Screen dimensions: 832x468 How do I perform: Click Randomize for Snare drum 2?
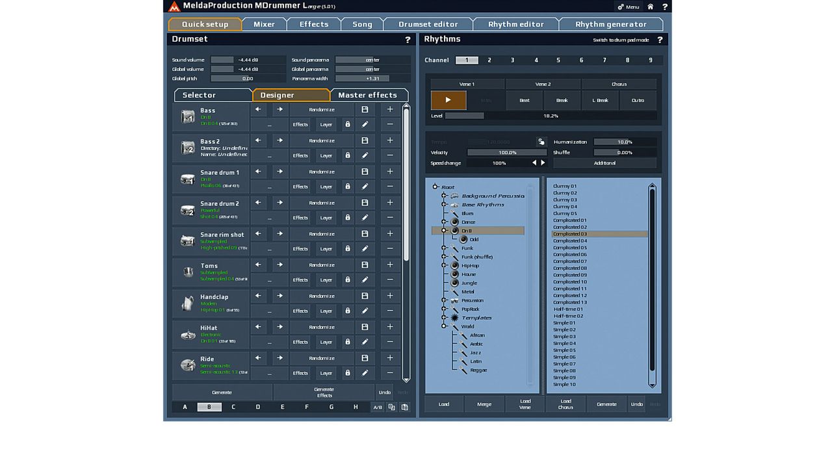[322, 203]
